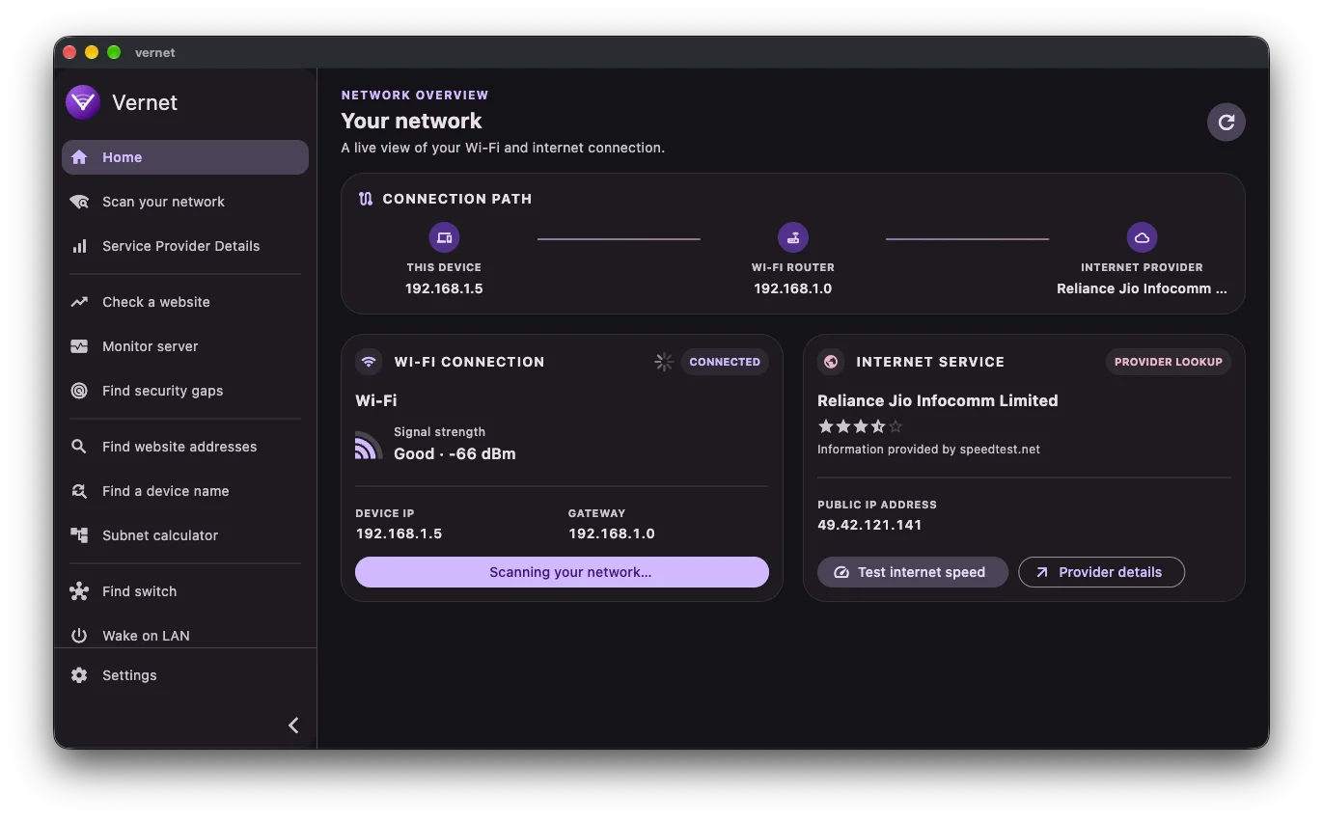1323x820 pixels.
Task: Click the Connection Path route icon
Action: click(x=365, y=199)
